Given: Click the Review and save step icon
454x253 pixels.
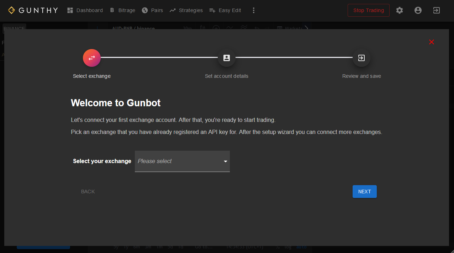Looking at the screenshot, I should 361,58.
